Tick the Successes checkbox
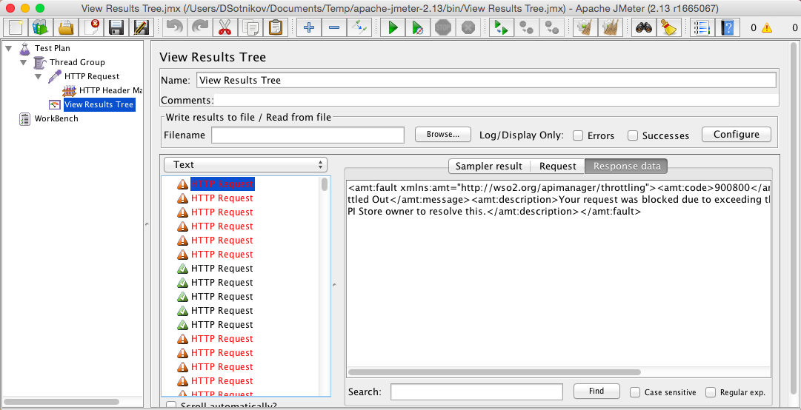801x410 pixels. [x=633, y=135]
